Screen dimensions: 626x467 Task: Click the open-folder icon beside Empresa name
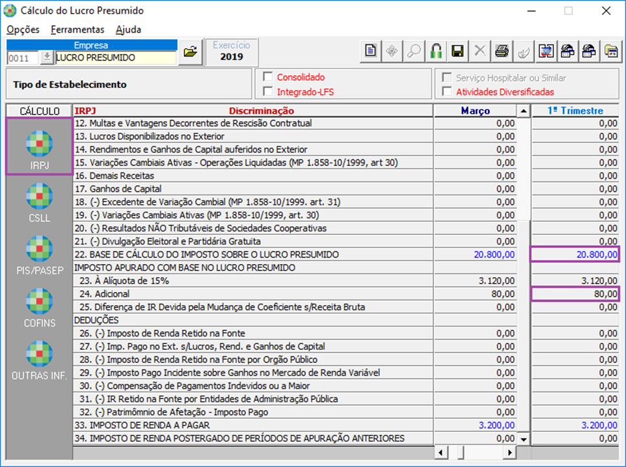point(191,51)
